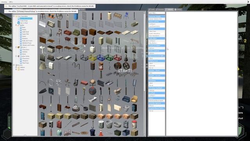The width and height of the screenshot is (250, 141).
Task: Spawn the cream gas canister prop
Action: (x=109, y=16)
